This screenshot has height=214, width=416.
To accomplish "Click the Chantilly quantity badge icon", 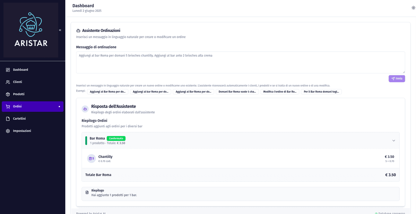I will click(91, 159).
